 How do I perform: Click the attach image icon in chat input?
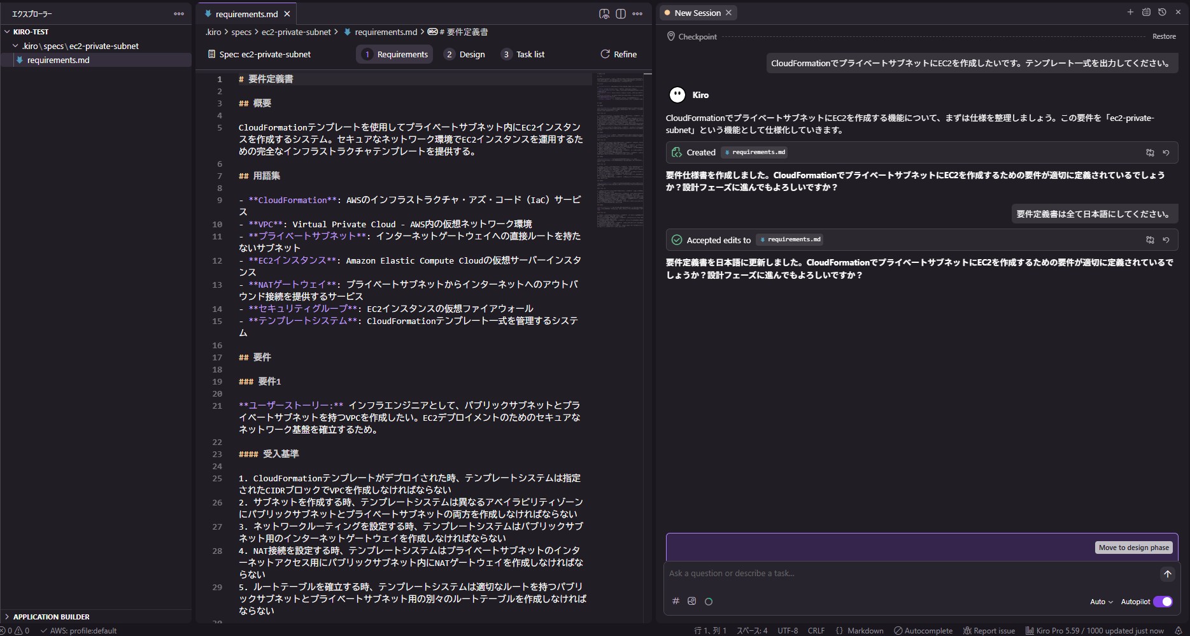point(692,601)
